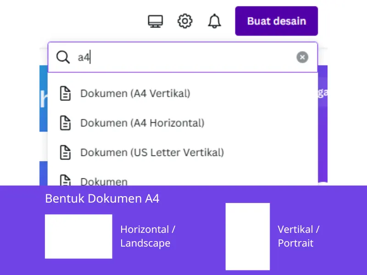Click the monitor display icon
367x275 pixels.
[x=156, y=21]
